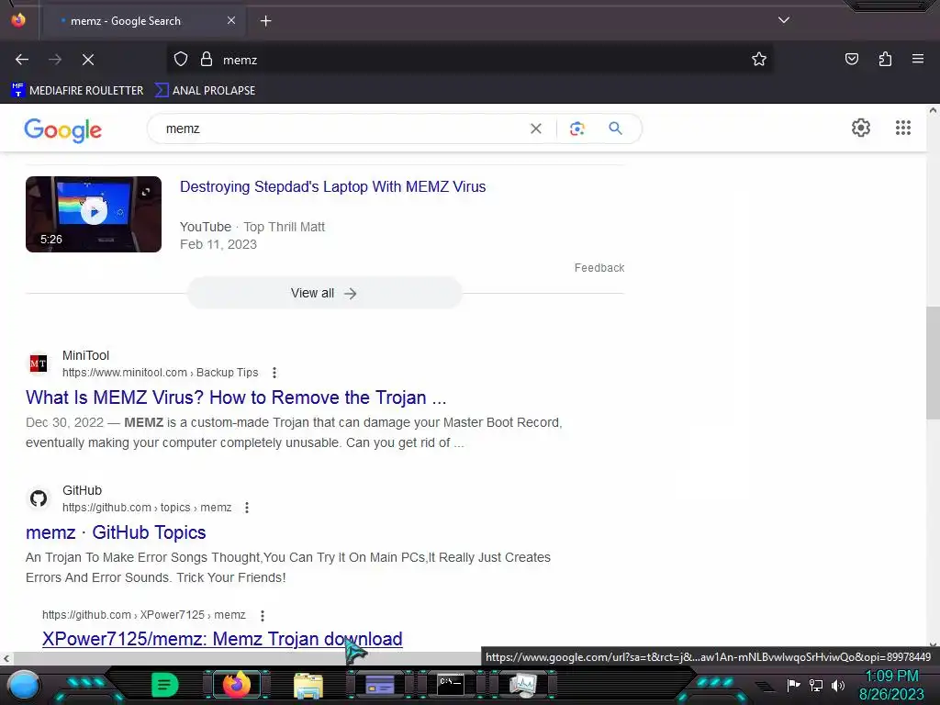940x705 pixels.
Task: Click the GitHub site favicon
Action: tap(39, 498)
